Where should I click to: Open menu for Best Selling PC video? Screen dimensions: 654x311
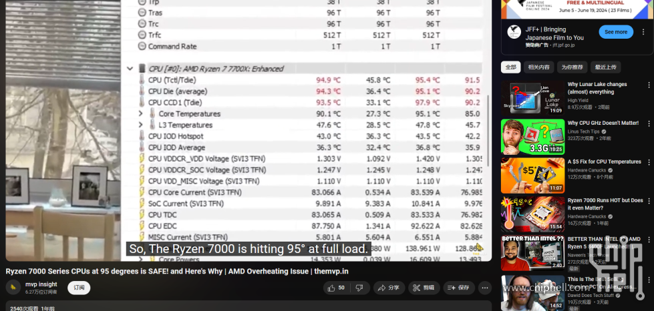pos(649,279)
